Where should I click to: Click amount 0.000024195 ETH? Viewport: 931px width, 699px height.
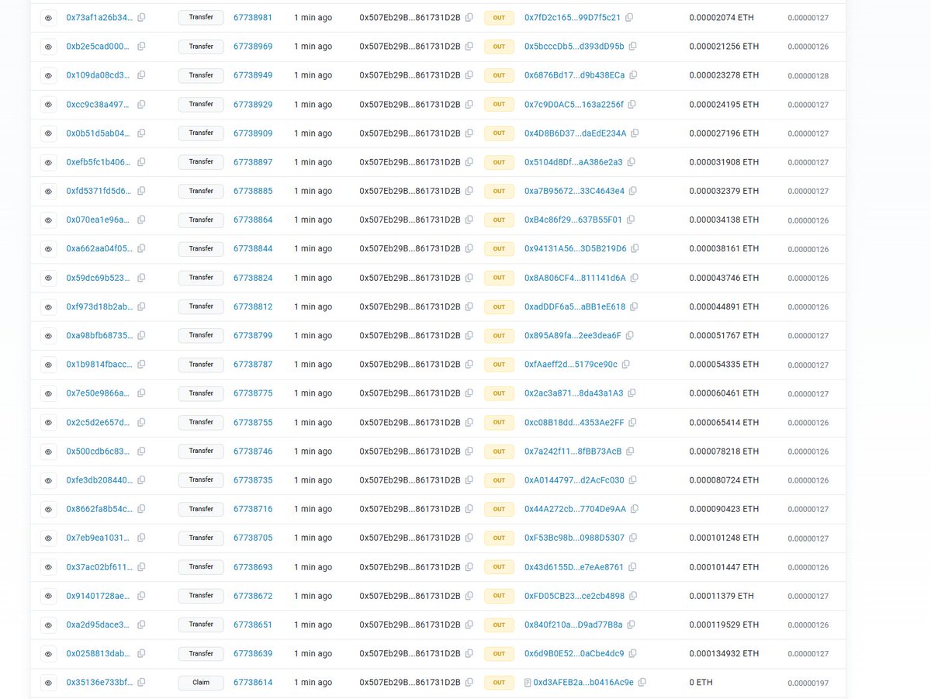724,104
